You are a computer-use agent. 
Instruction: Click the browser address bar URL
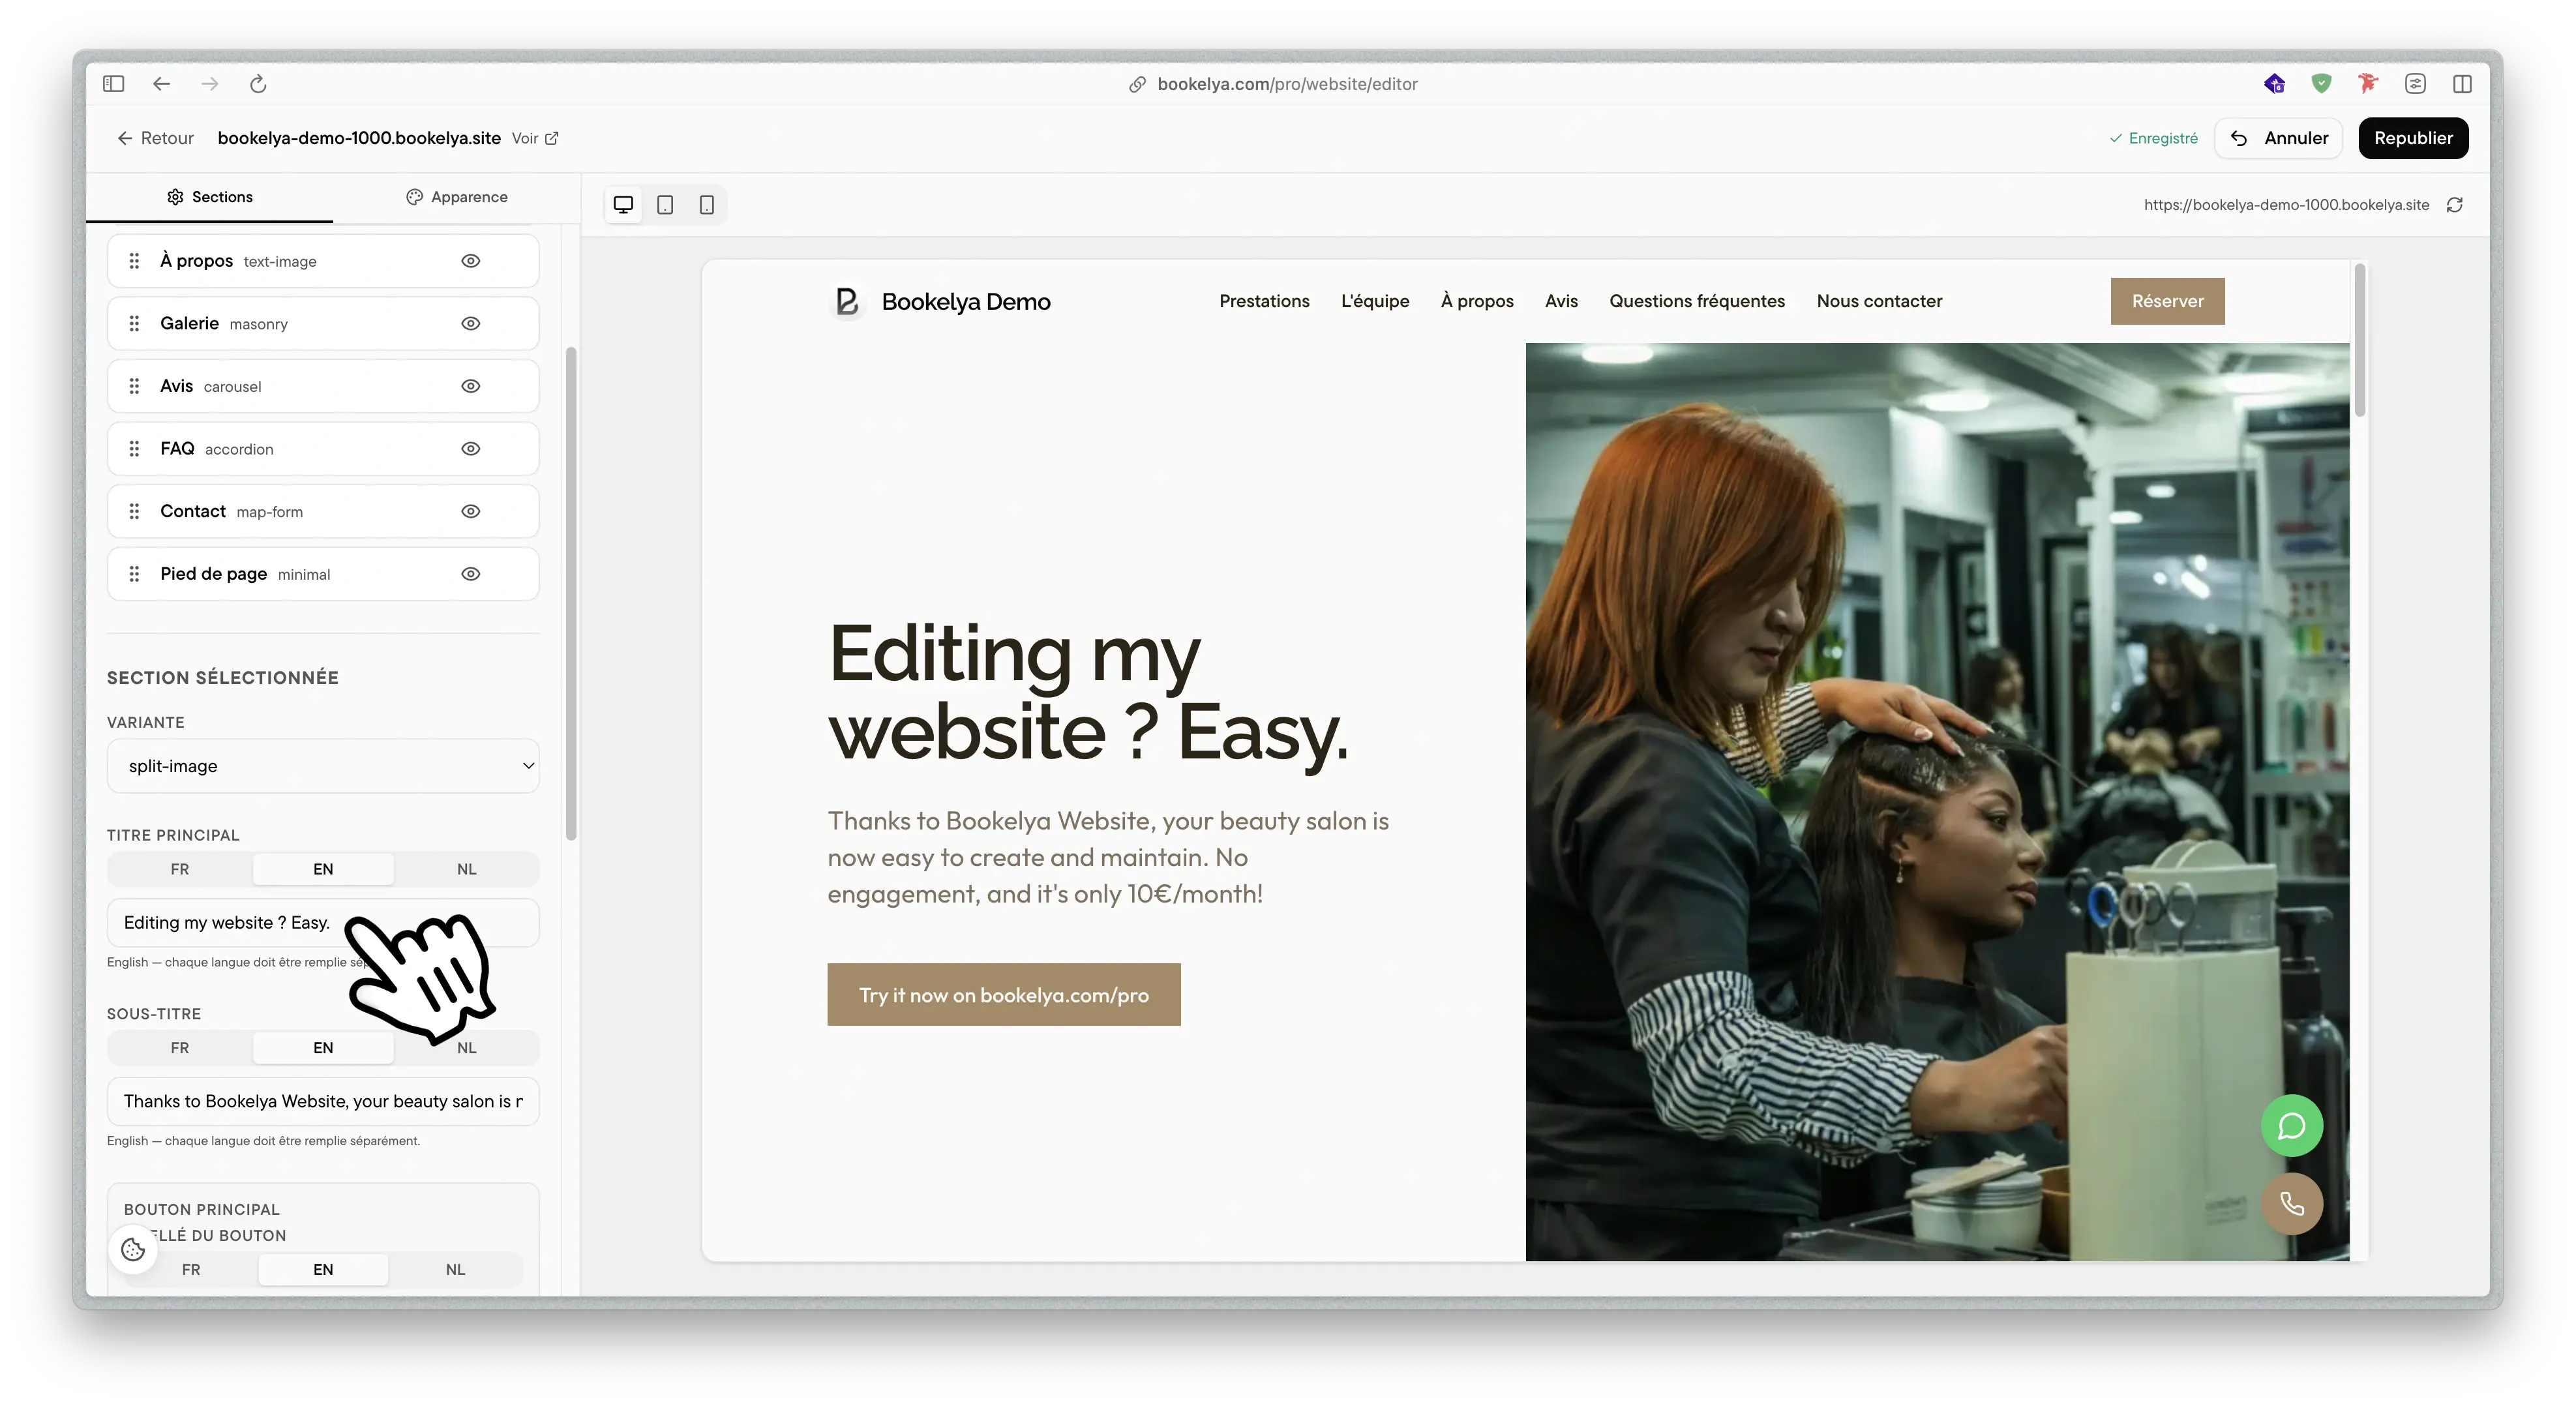point(1287,84)
